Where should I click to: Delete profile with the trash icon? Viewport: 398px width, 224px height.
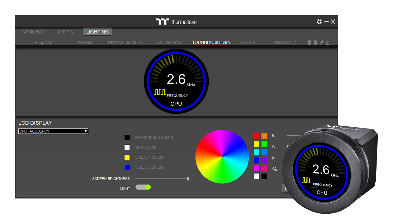coord(328,42)
